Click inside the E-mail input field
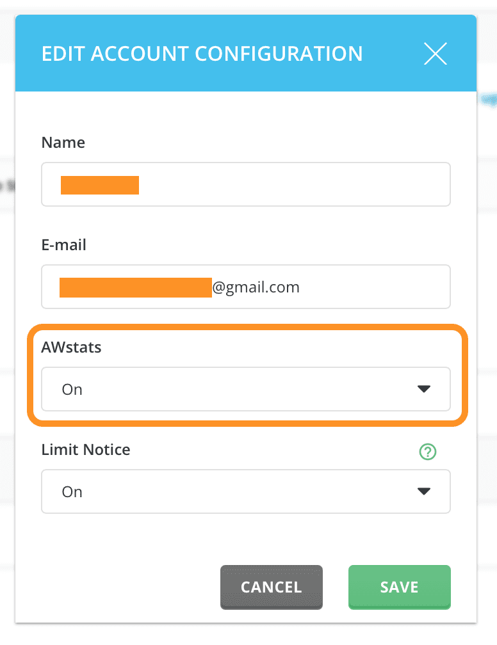This screenshot has height=645, width=497. 246,287
